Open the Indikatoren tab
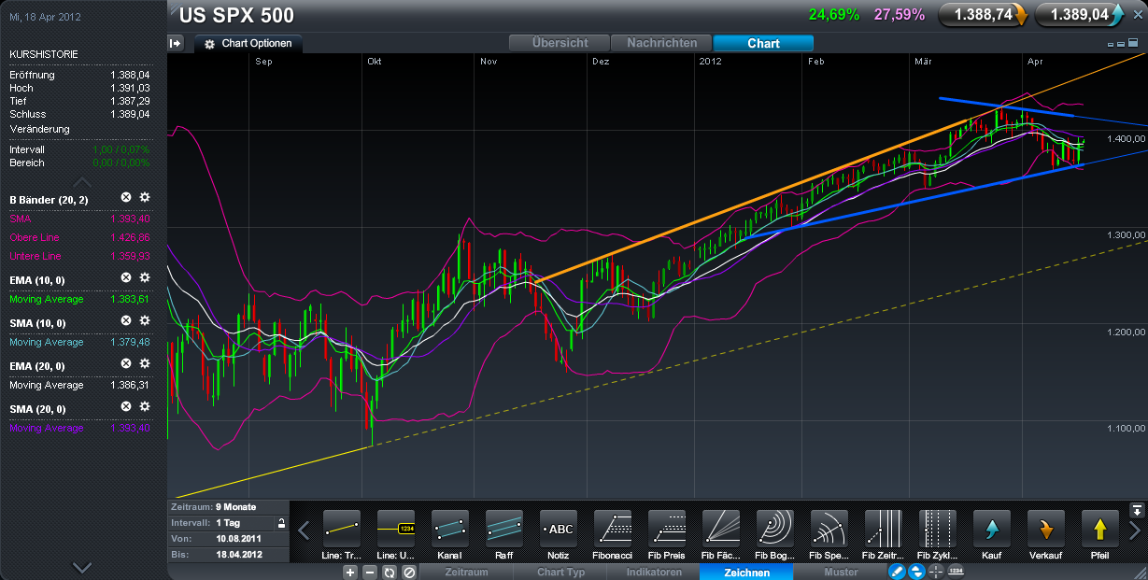 click(653, 573)
